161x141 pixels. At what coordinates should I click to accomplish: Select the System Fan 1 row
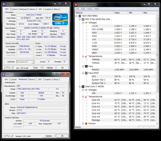123,80
